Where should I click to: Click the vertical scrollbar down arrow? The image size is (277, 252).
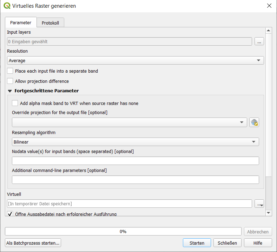click(269, 213)
